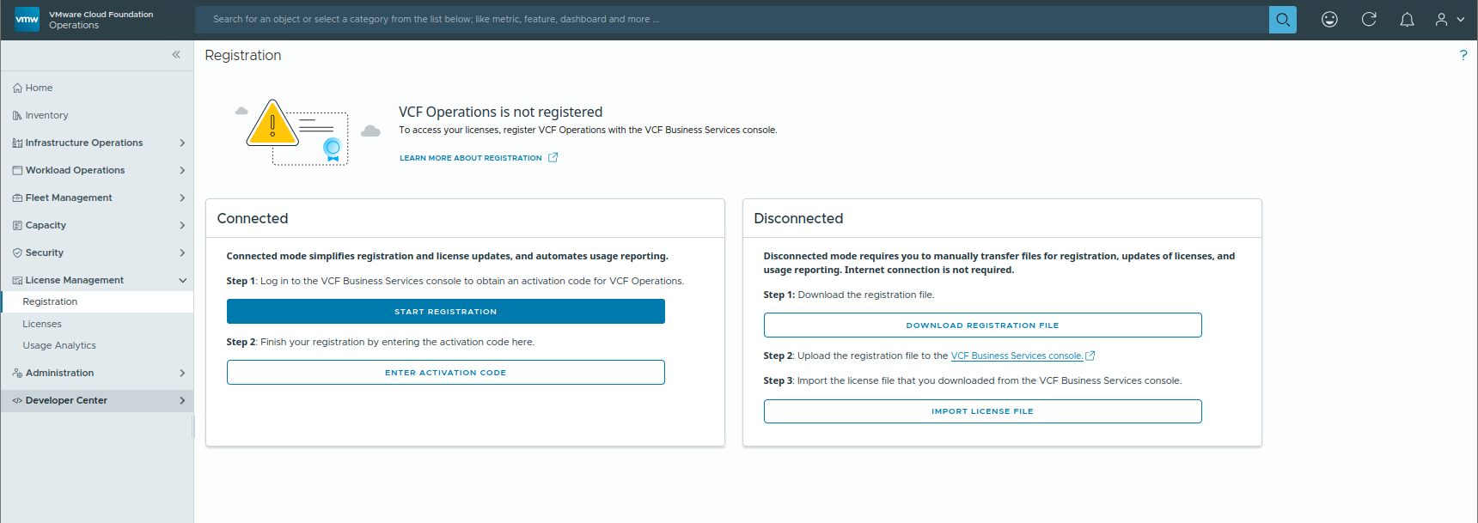Click the Infrastructure Operations icon
The image size is (1478, 523).
17,143
